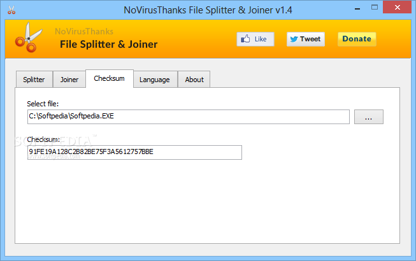The height and width of the screenshot is (261, 416).
Task: Switch to the Splitter tab
Action: [34, 80]
